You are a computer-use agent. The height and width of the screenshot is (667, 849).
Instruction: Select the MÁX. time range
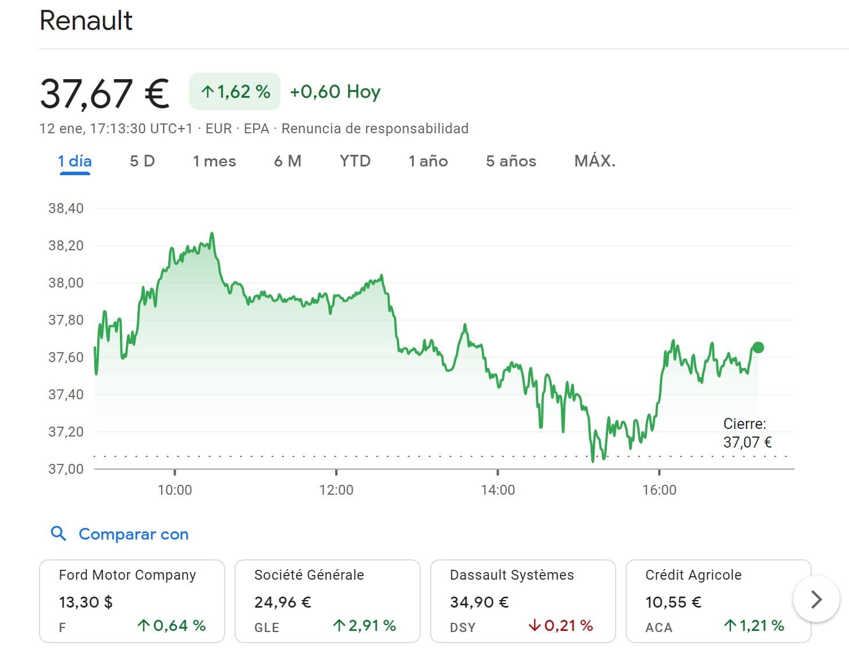595,161
